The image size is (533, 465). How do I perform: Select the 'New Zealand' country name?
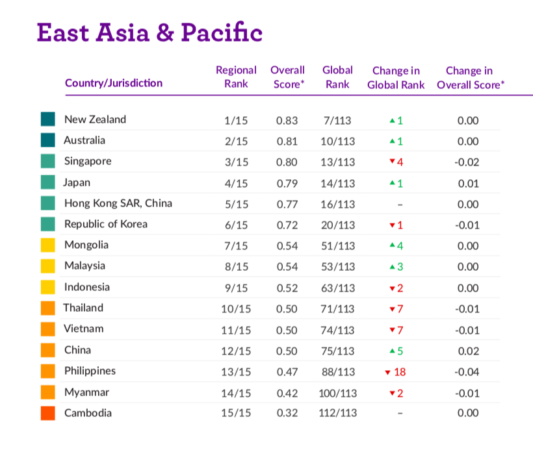click(95, 119)
